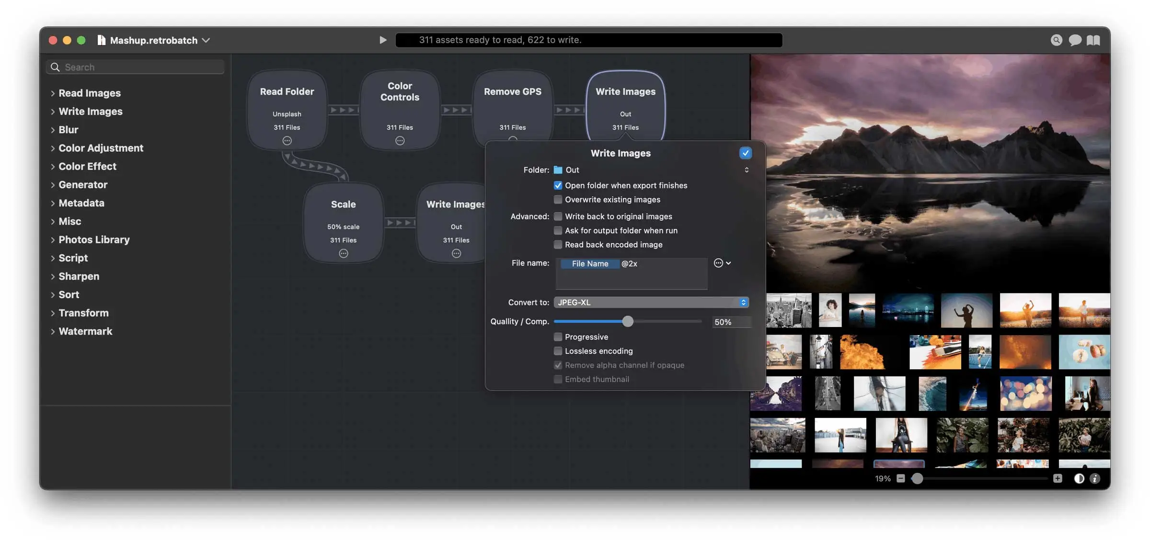1150x542 pixels.
Task: Expand the Color Adjustment category
Action: tap(53, 148)
